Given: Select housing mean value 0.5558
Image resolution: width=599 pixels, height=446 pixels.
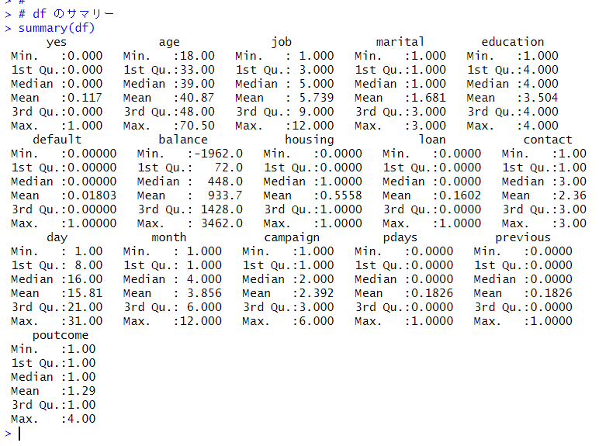Looking at the screenshot, I should click(341, 195).
